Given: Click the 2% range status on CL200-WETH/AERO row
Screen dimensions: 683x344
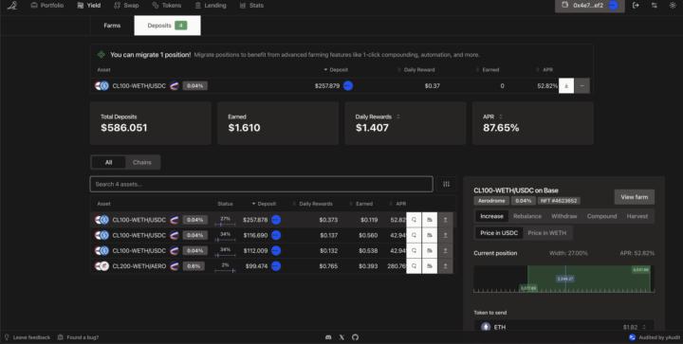Looking at the screenshot, I should [225, 267].
